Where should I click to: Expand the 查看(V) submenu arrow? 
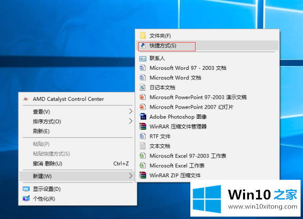click(130, 111)
